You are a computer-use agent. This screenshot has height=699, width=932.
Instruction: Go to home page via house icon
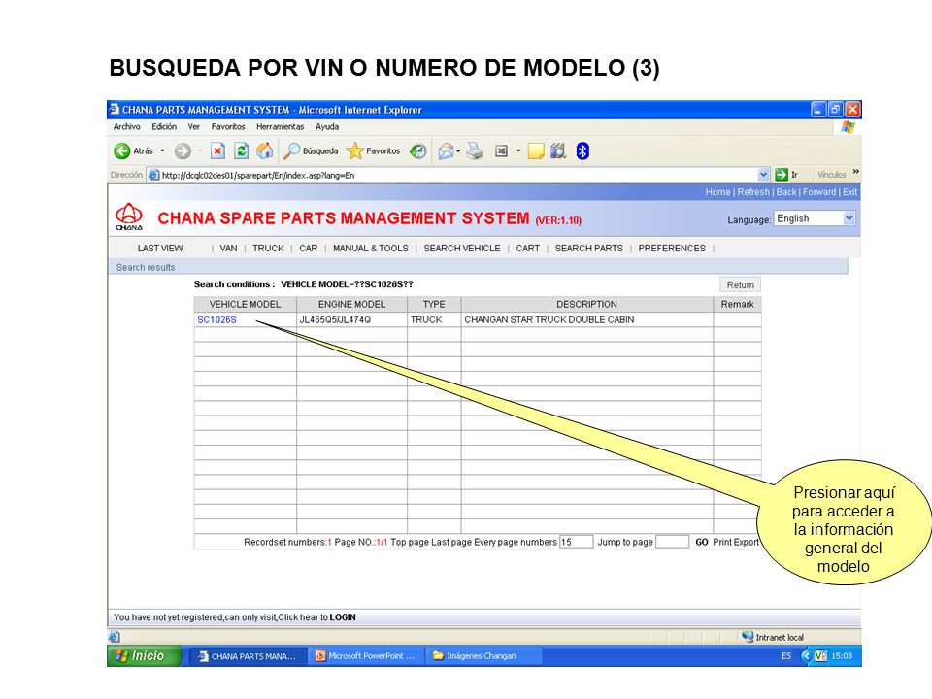[264, 151]
